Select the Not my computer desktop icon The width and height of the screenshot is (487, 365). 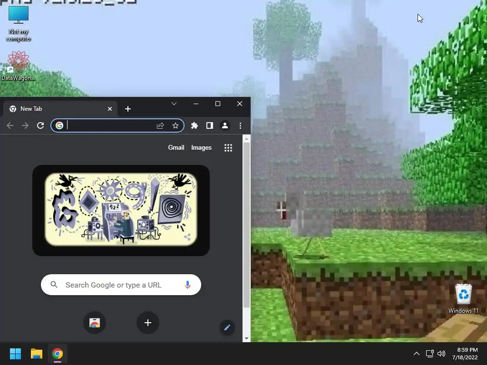(19, 24)
